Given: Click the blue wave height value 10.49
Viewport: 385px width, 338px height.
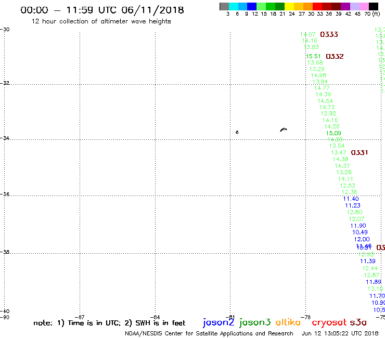Looking at the screenshot, I should [360, 232].
